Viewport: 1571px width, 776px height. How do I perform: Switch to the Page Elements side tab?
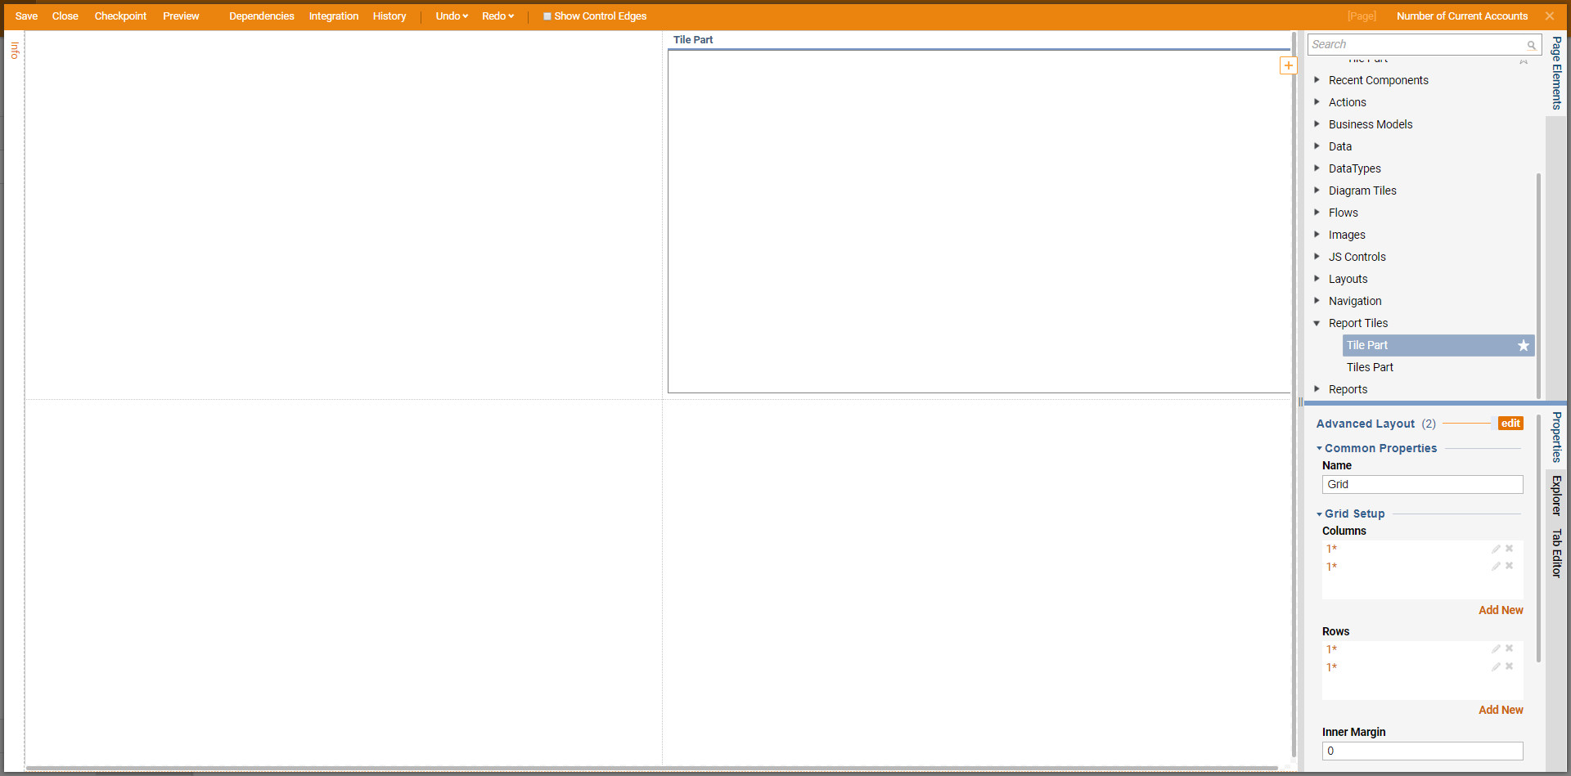click(x=1557, y=74)
